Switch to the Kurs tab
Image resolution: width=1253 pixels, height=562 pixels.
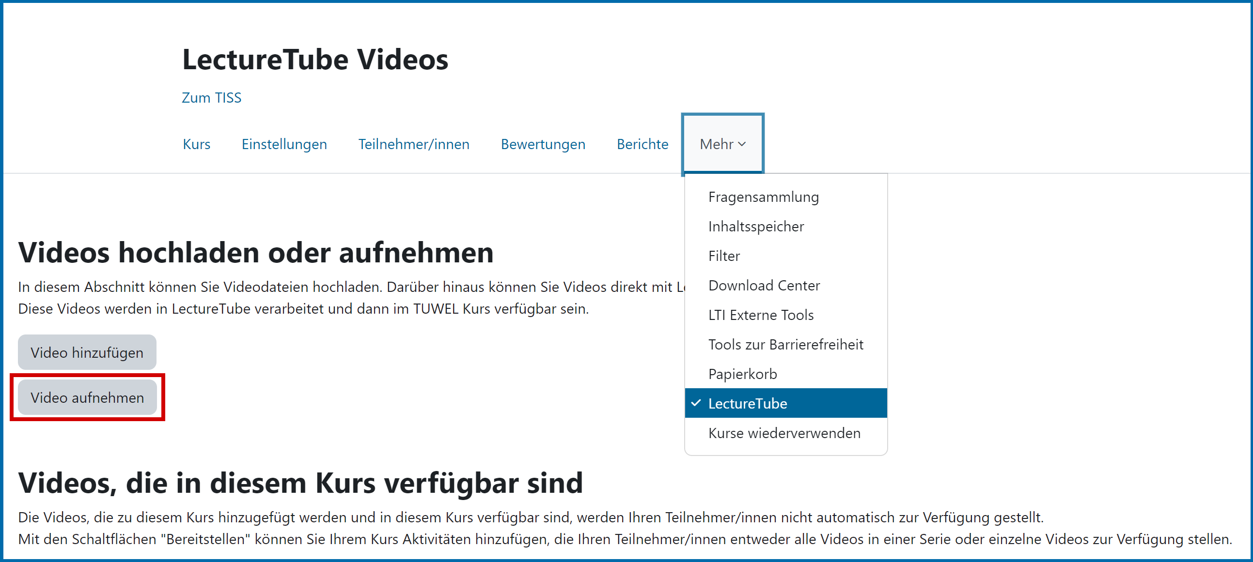pos(197,144)
